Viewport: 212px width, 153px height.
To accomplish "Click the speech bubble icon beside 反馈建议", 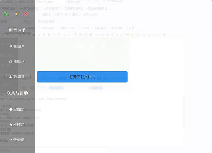I will [11, 109].
